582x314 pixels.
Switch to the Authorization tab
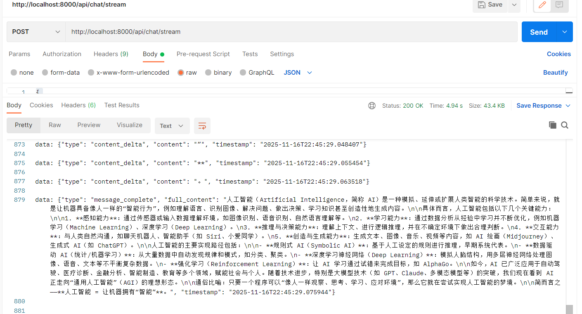(x=62, y=54)
